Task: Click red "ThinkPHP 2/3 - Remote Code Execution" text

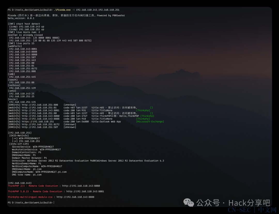Action: (33, 186)
